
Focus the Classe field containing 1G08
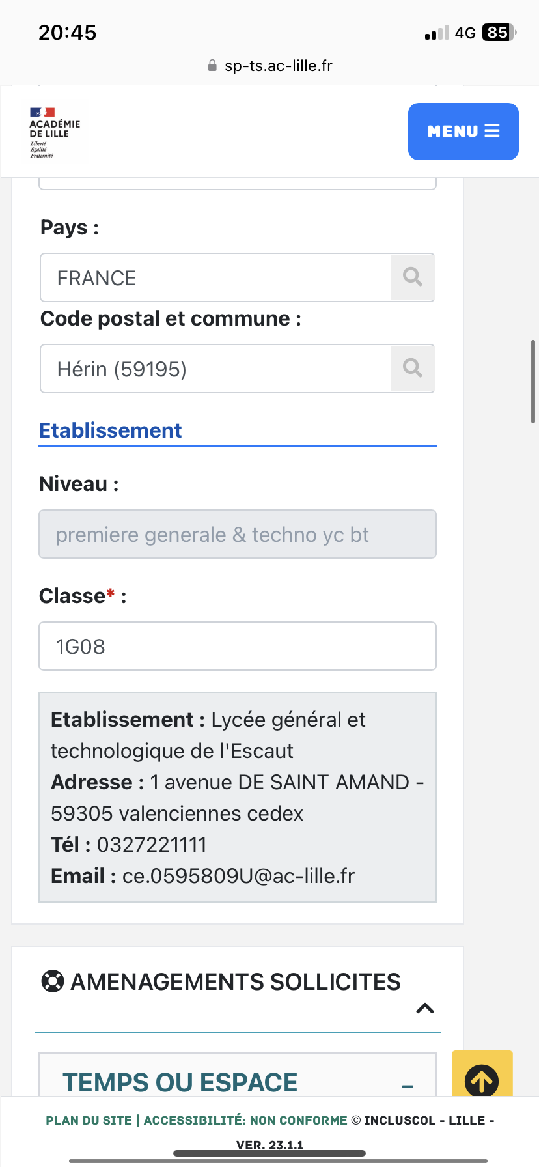pos(238,646)
